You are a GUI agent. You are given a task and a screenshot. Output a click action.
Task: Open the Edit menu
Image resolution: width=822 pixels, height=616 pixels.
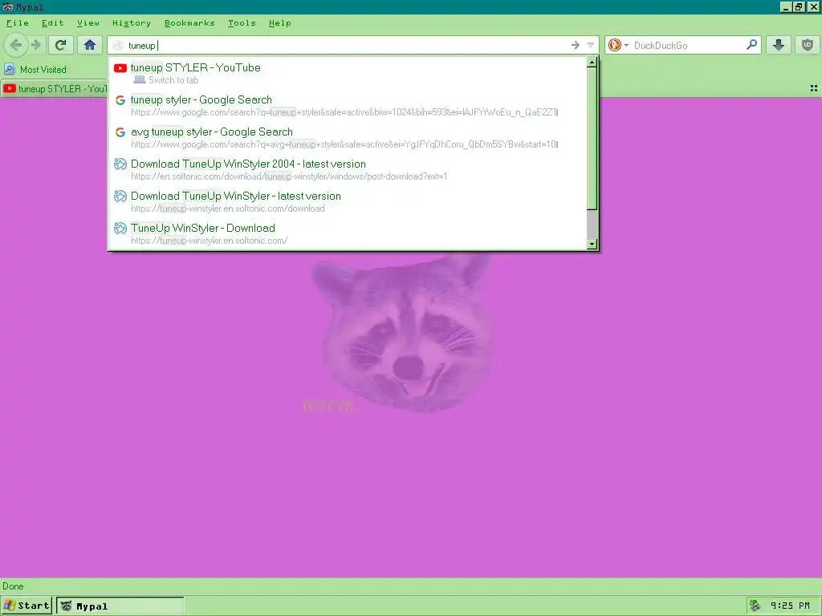[x=52, y=23]
